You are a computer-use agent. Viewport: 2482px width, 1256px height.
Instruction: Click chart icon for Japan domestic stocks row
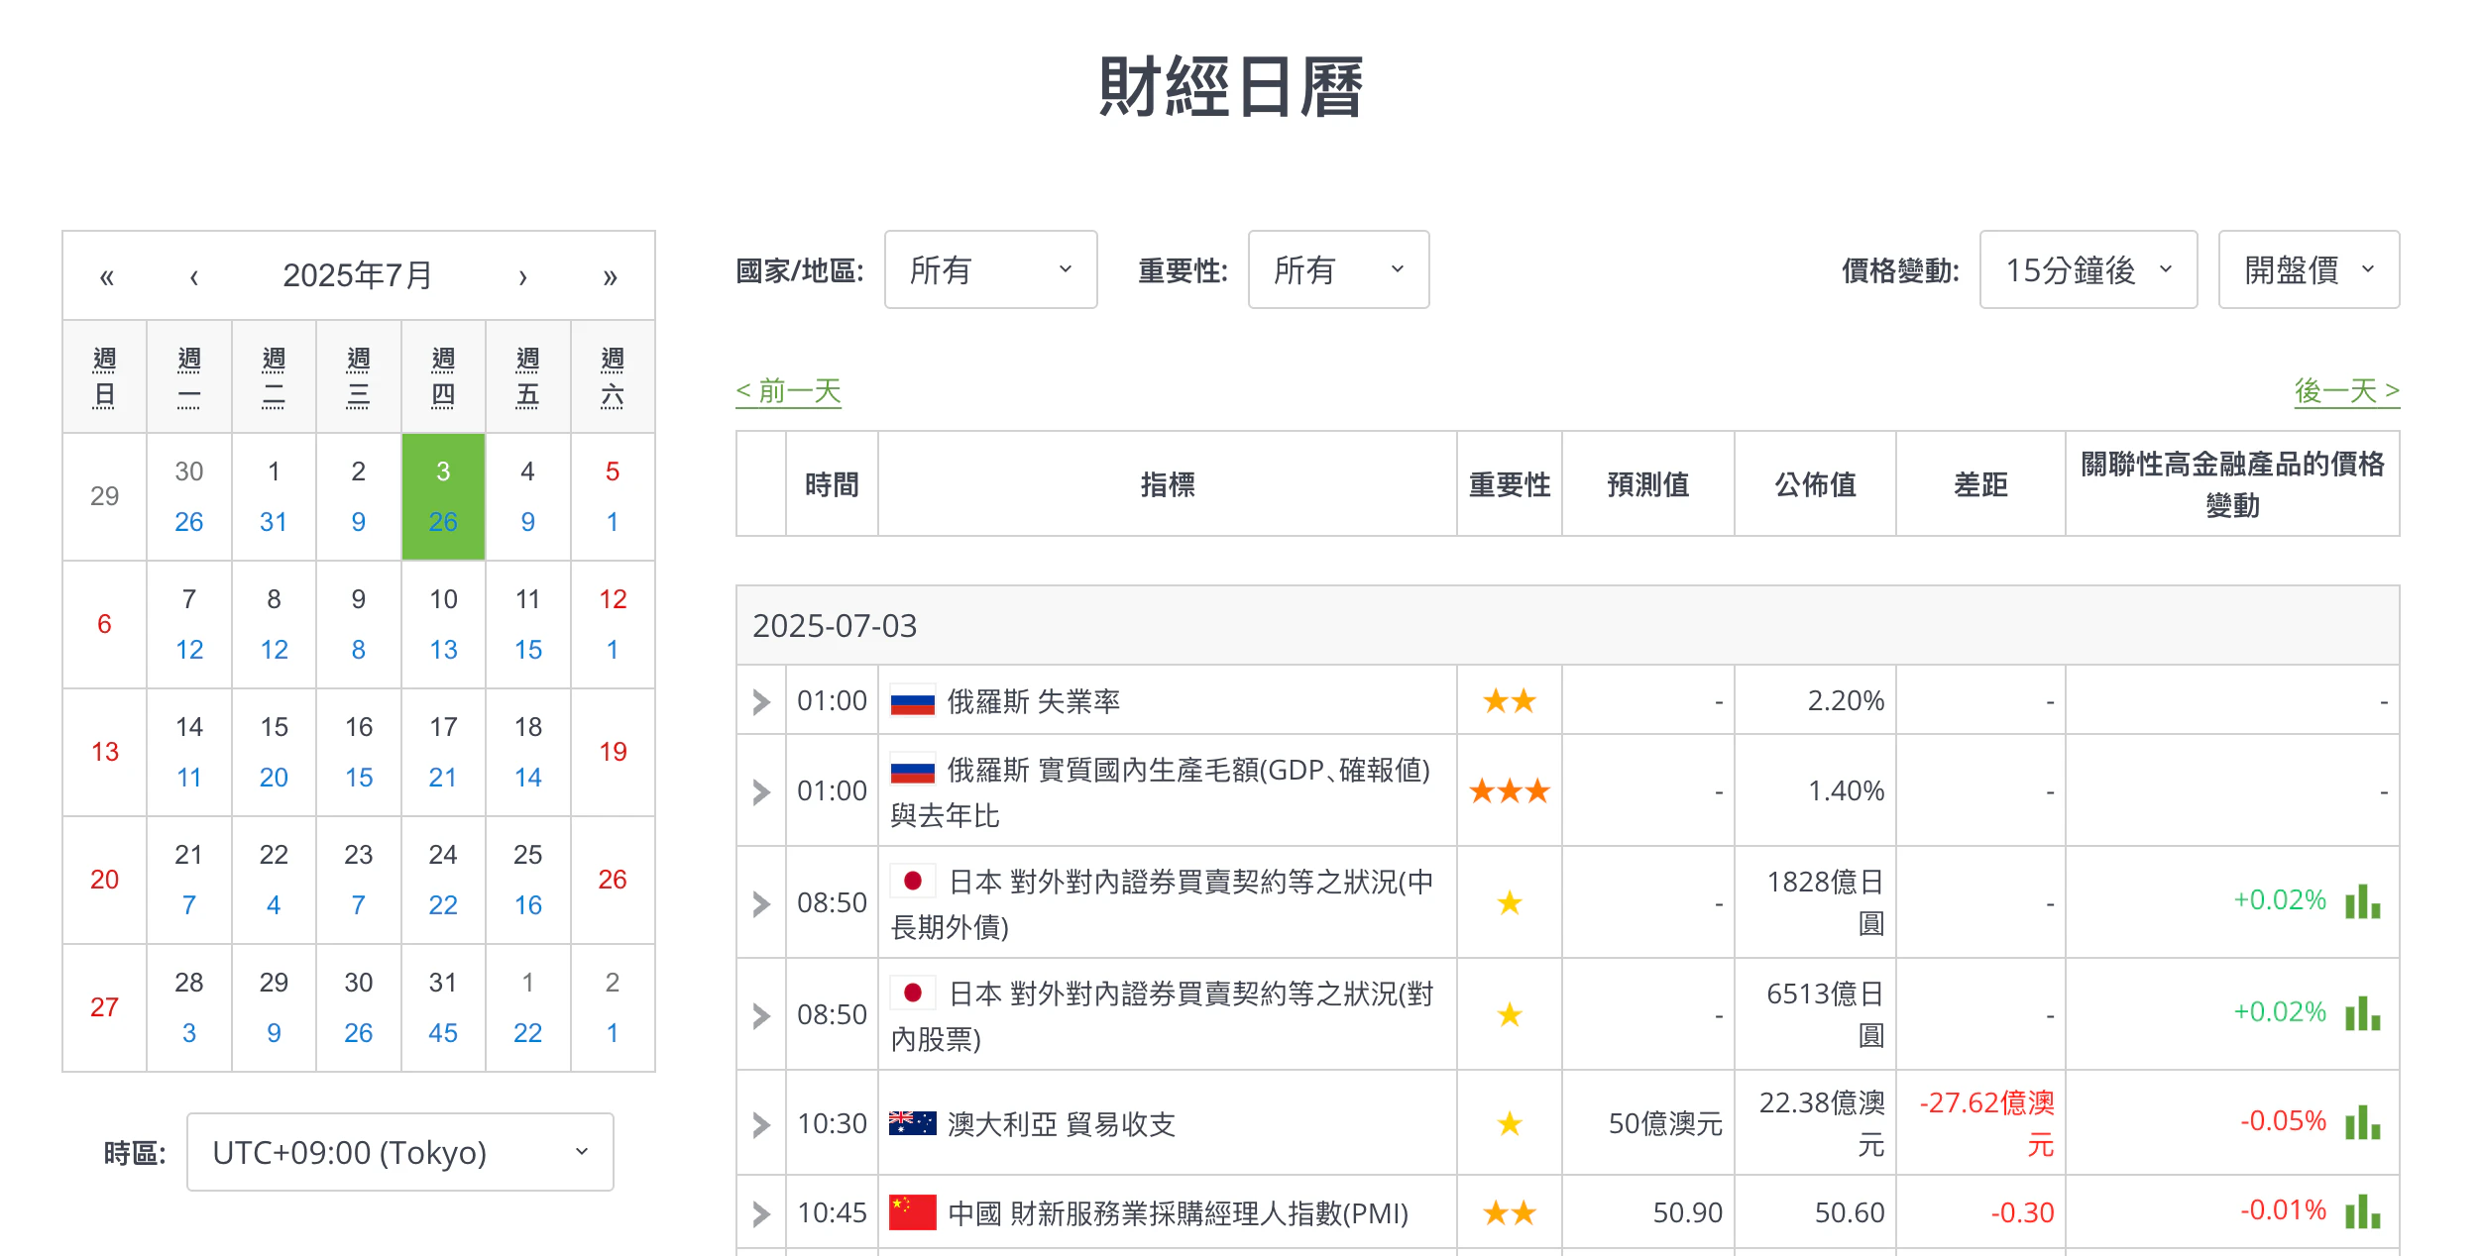coord(2362,1013)
